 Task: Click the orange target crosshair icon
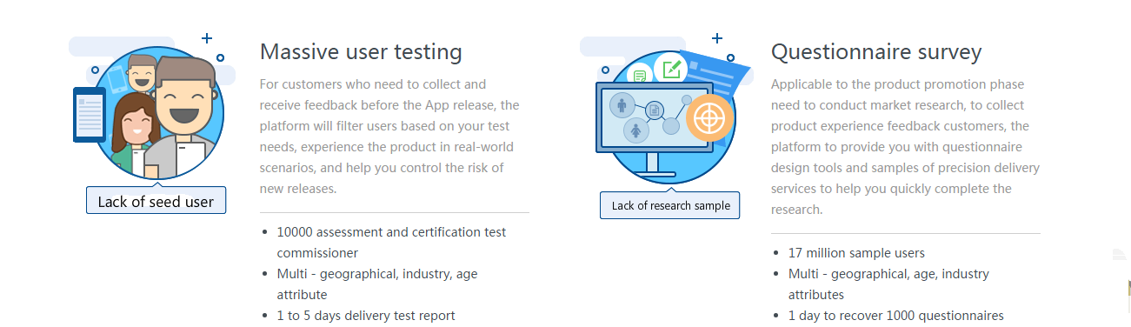pyautogui.click(x=710, y=117)
